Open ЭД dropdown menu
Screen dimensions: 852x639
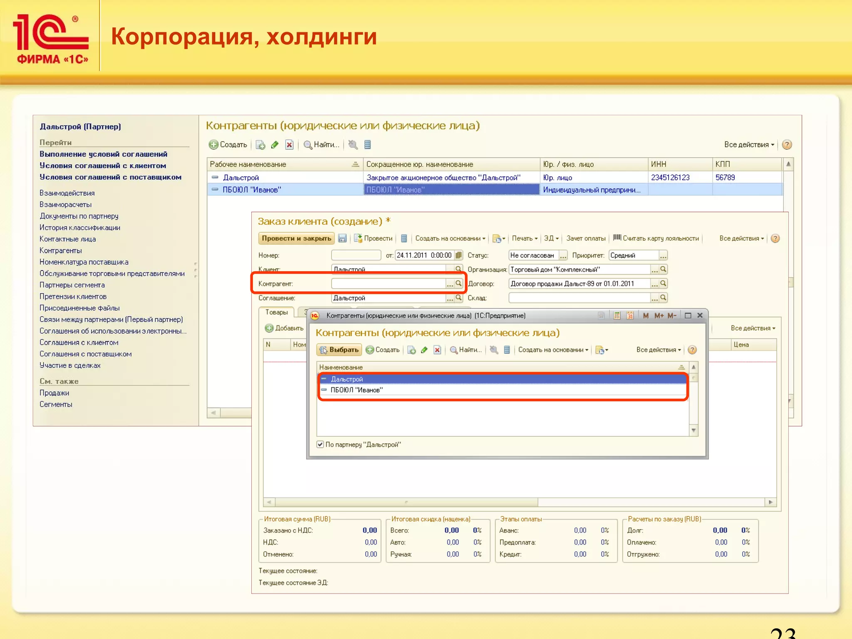[551, 238]
